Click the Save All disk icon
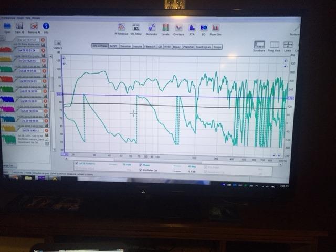This screenshot has height=252, width=336. point(19,26)
